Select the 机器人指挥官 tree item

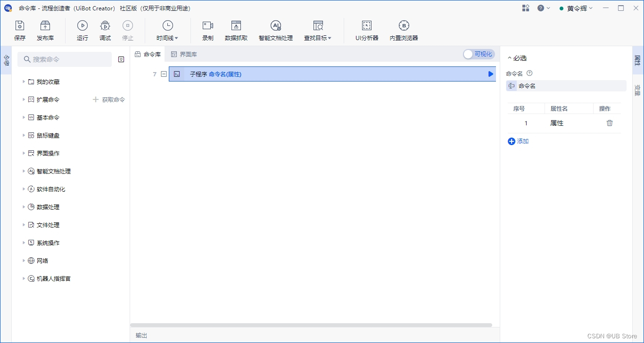(54, 279)
